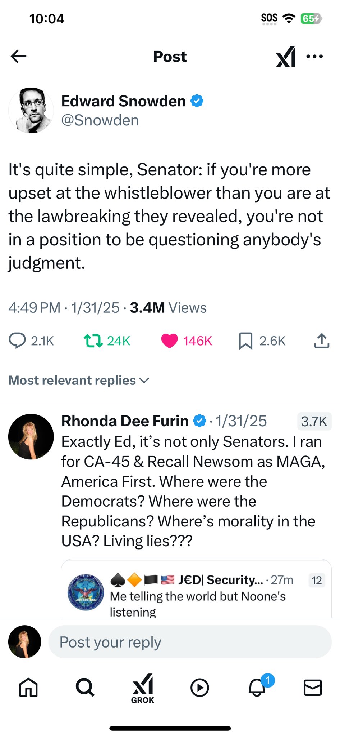Image resolution: width=340 pixels, height=738 pixels.
Task: Open the replies comment bubble icon
Action: (17, 341)
